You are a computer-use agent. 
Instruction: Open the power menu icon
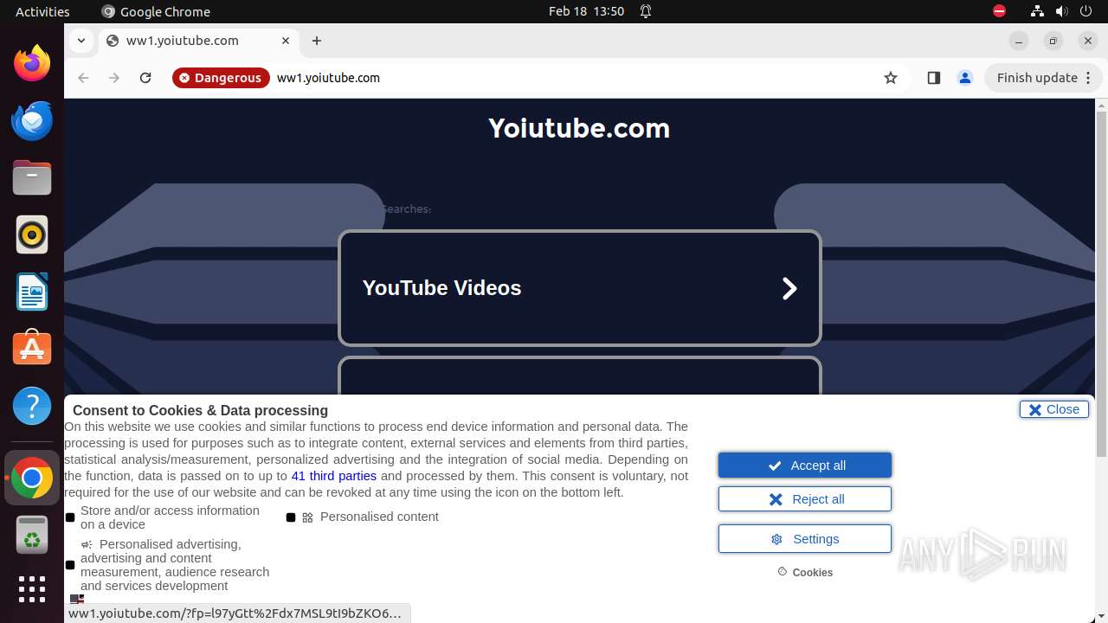click(1085, 11)
